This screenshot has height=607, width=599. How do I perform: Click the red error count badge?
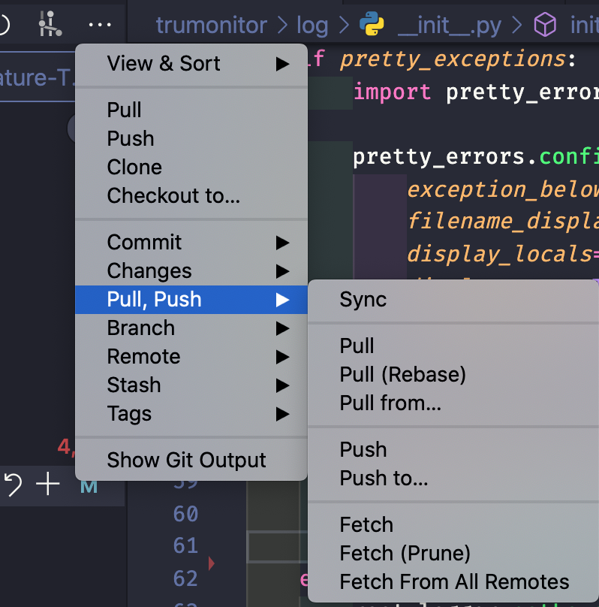point(64,446)
